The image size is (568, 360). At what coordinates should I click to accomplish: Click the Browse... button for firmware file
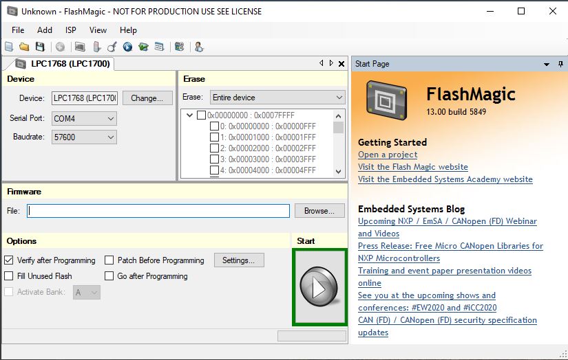point(319,211)
